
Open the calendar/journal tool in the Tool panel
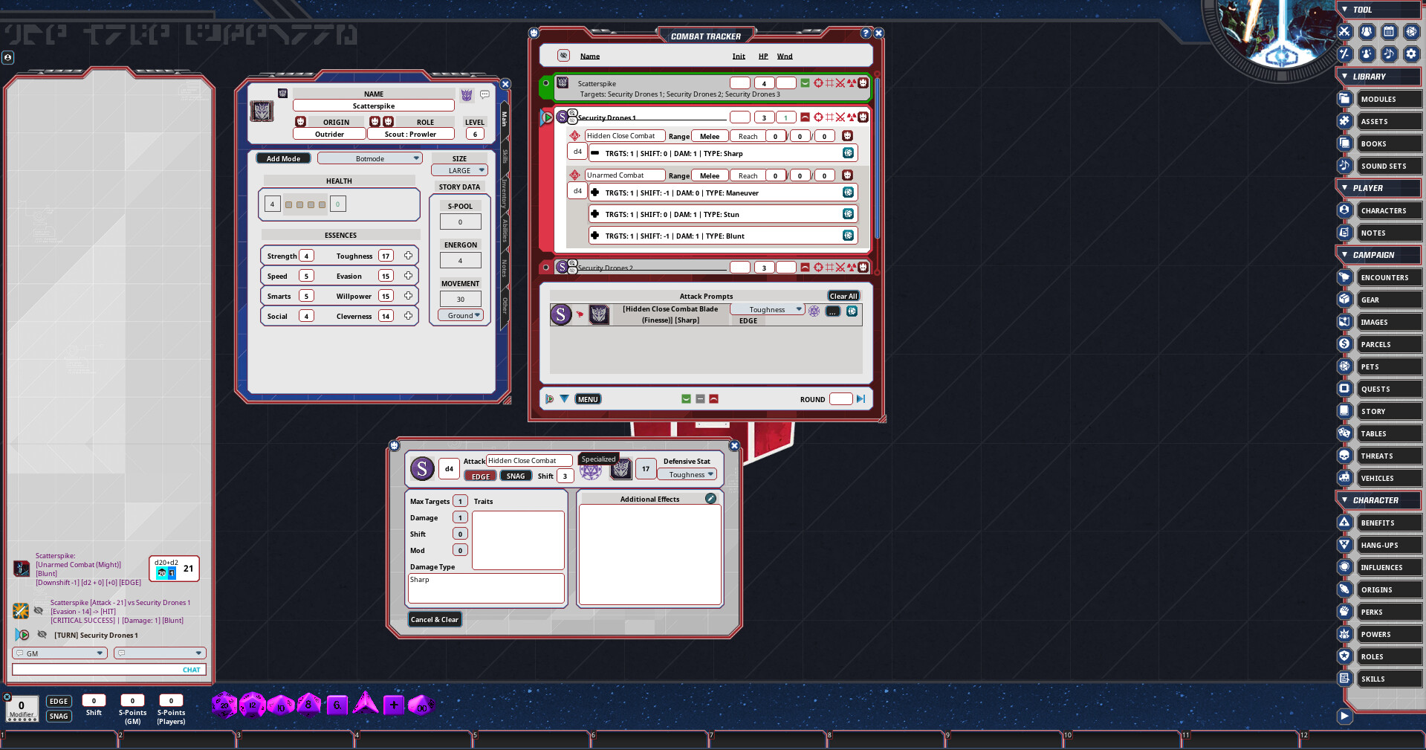pos(1389,32)
